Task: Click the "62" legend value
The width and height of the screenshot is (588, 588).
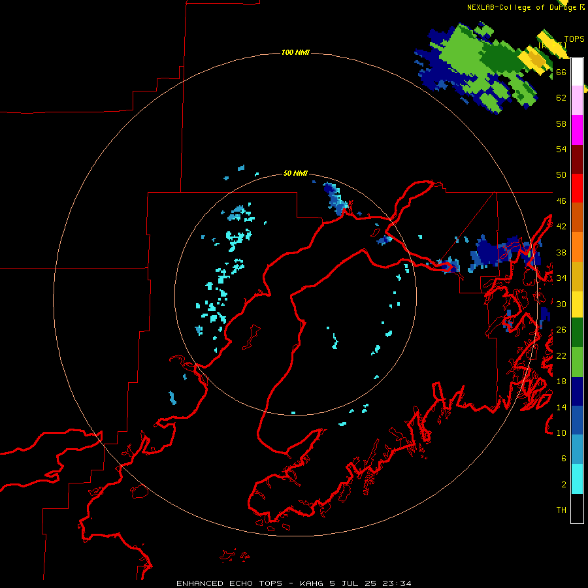Action: [561, 98]
